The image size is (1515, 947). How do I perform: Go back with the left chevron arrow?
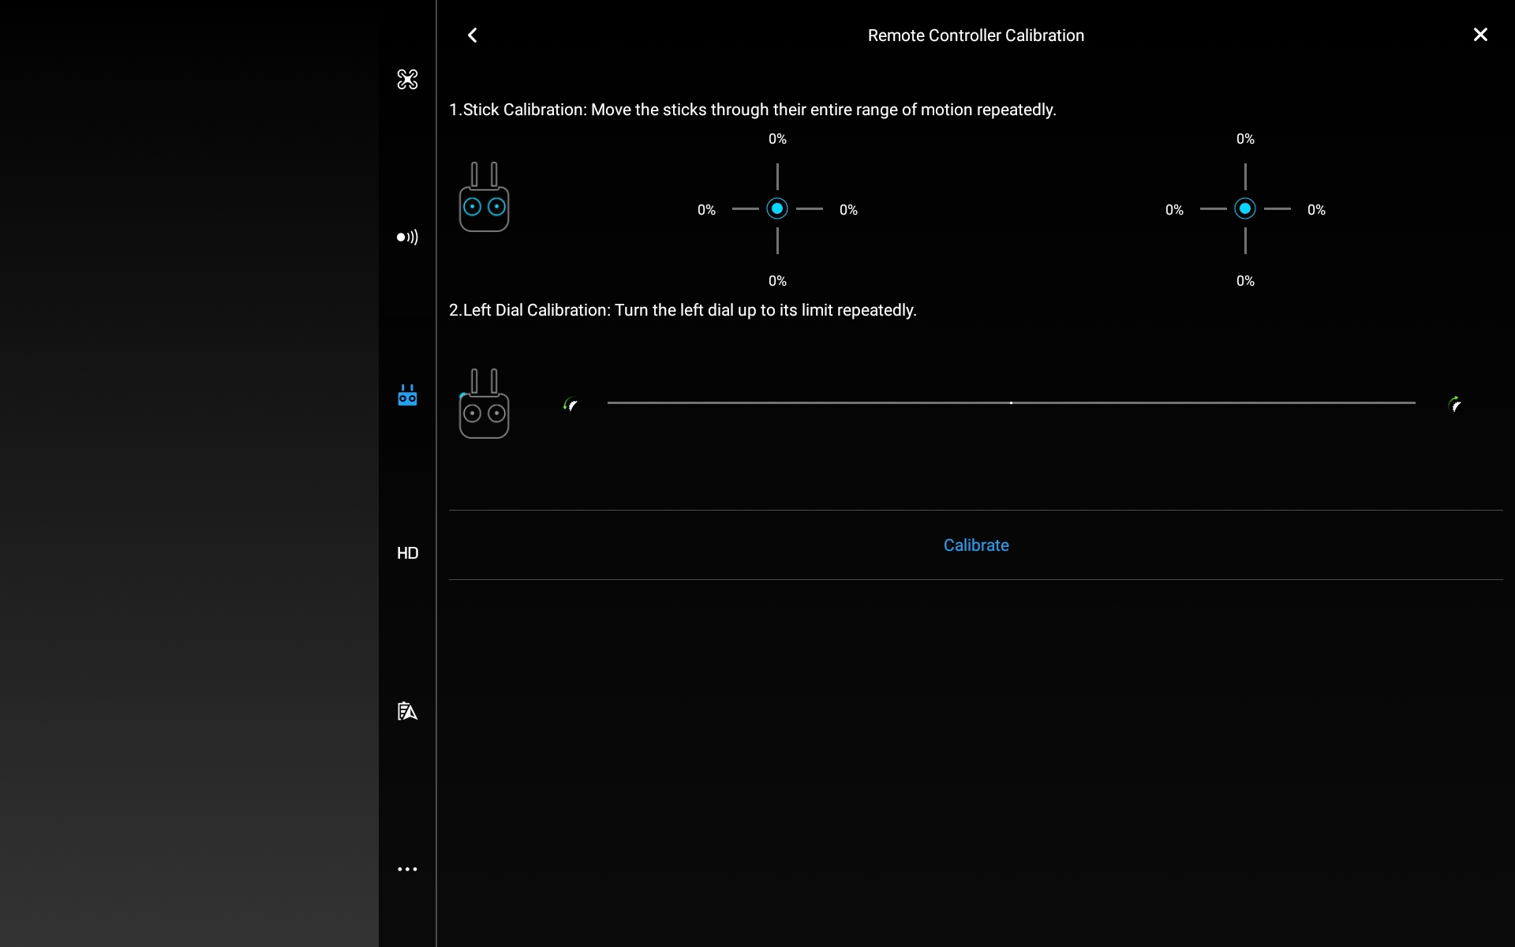click(x=472, y=36)
